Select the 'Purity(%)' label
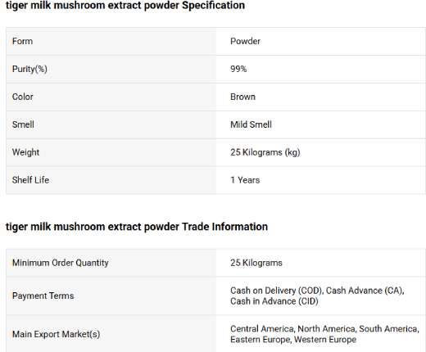This screenshot has width=426, height=352. point(29,69)
